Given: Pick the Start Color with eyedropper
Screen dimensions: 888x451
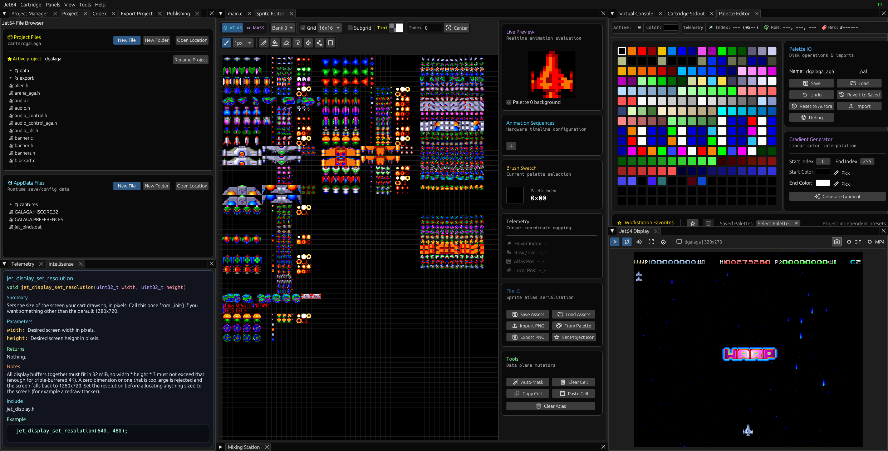Looking at the screenshot, I should tap(842, 173).
